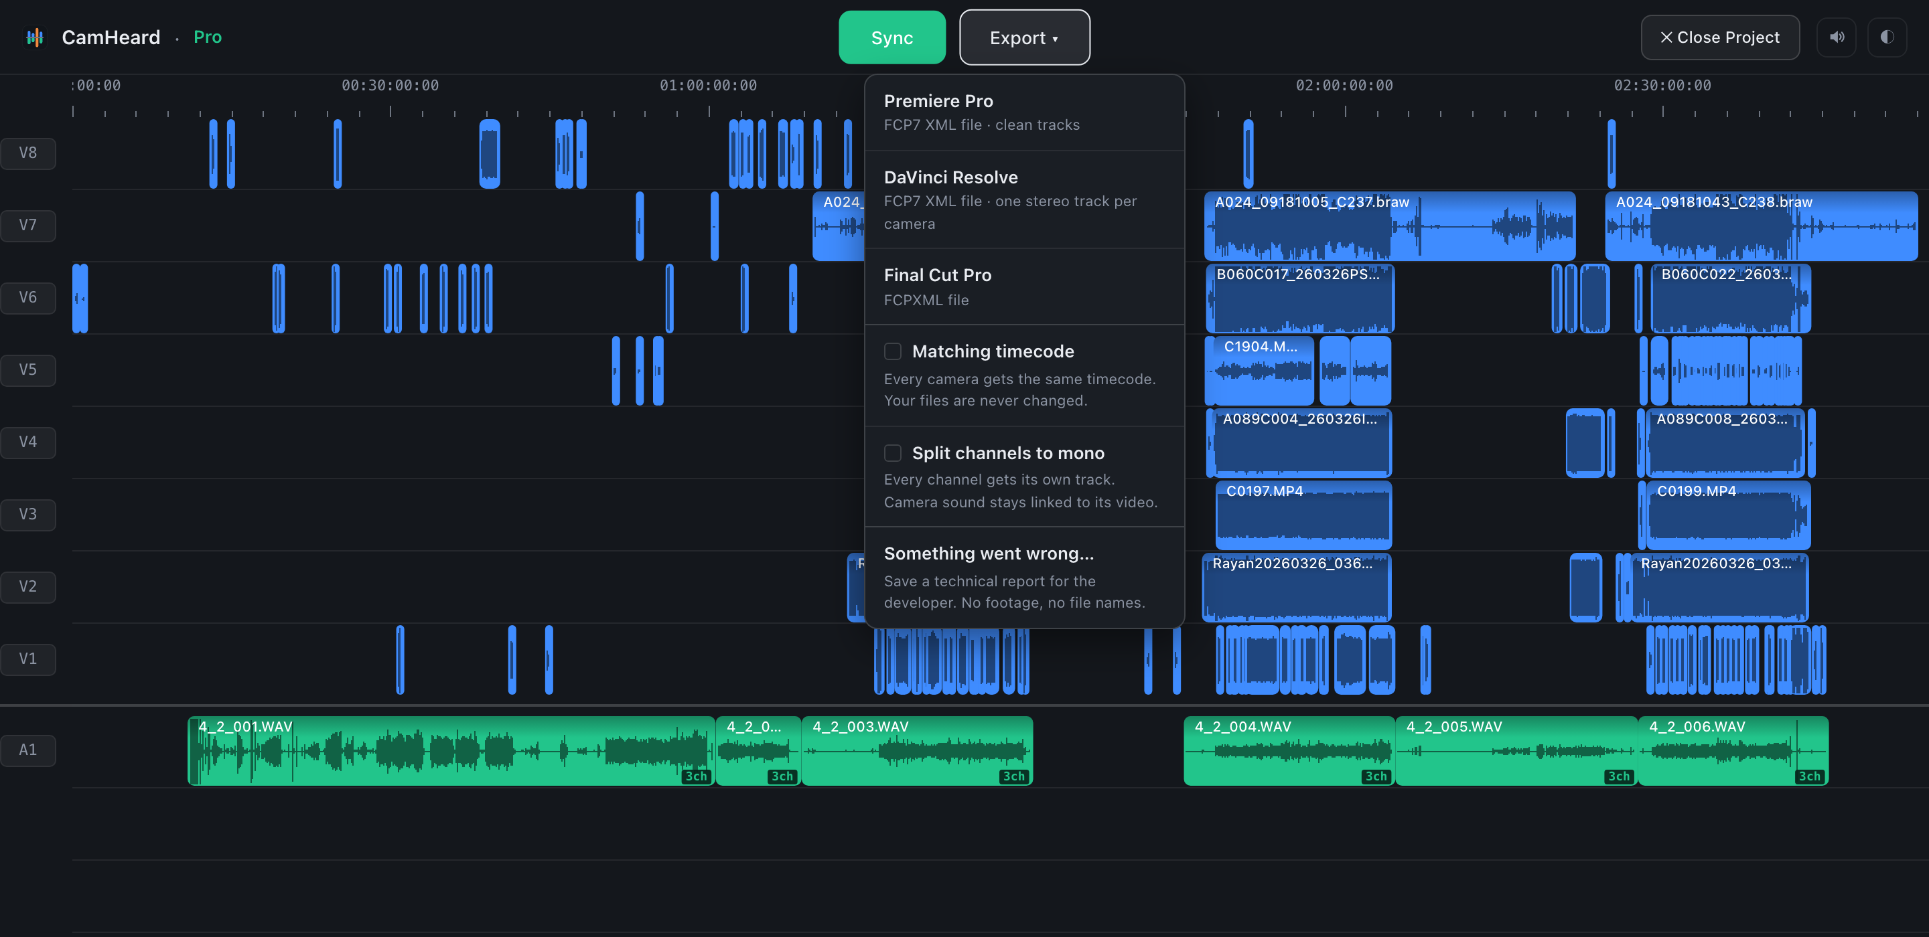Viewport: 1929px width, 937px height.
Task: Switch theme with the half-circle contrast icon
Action: [x=1887, y=37]
